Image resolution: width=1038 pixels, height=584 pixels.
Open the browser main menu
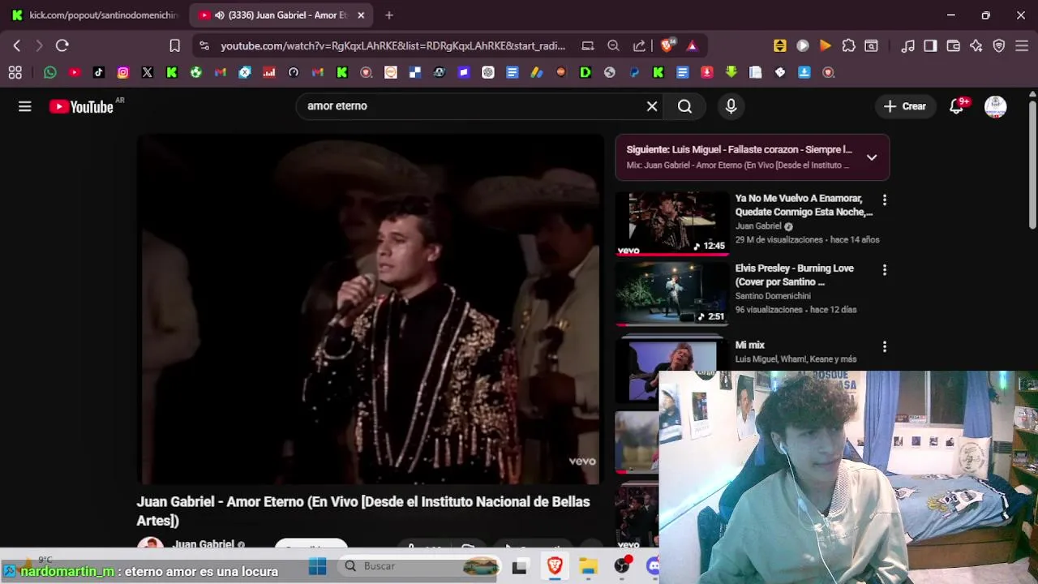(1022, 46)
